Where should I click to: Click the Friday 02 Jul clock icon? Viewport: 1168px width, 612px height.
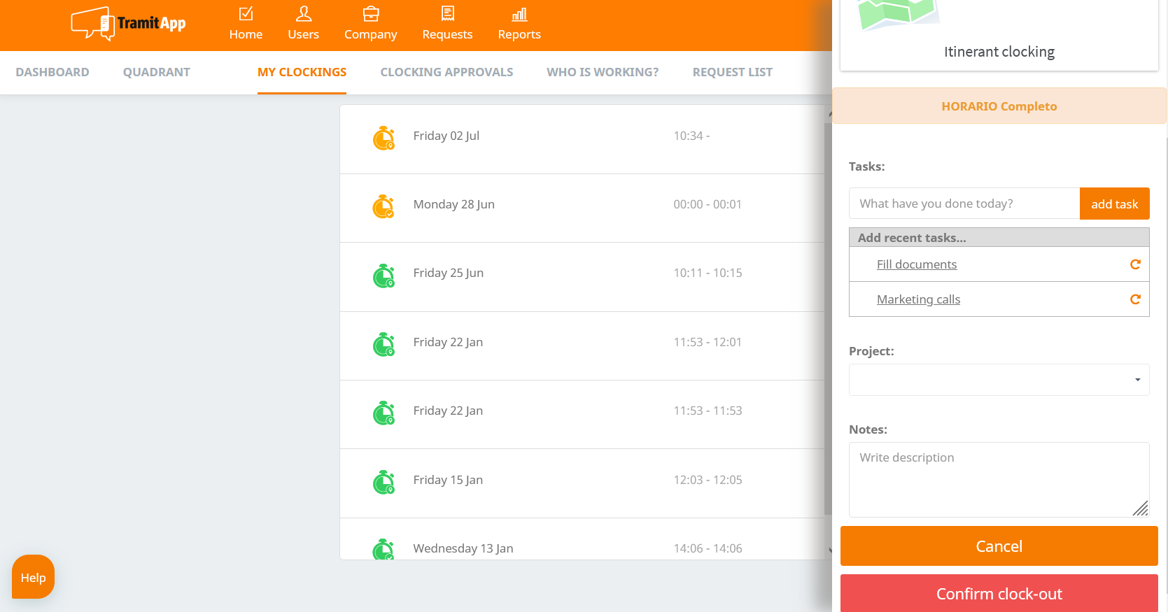click(384, 138)
